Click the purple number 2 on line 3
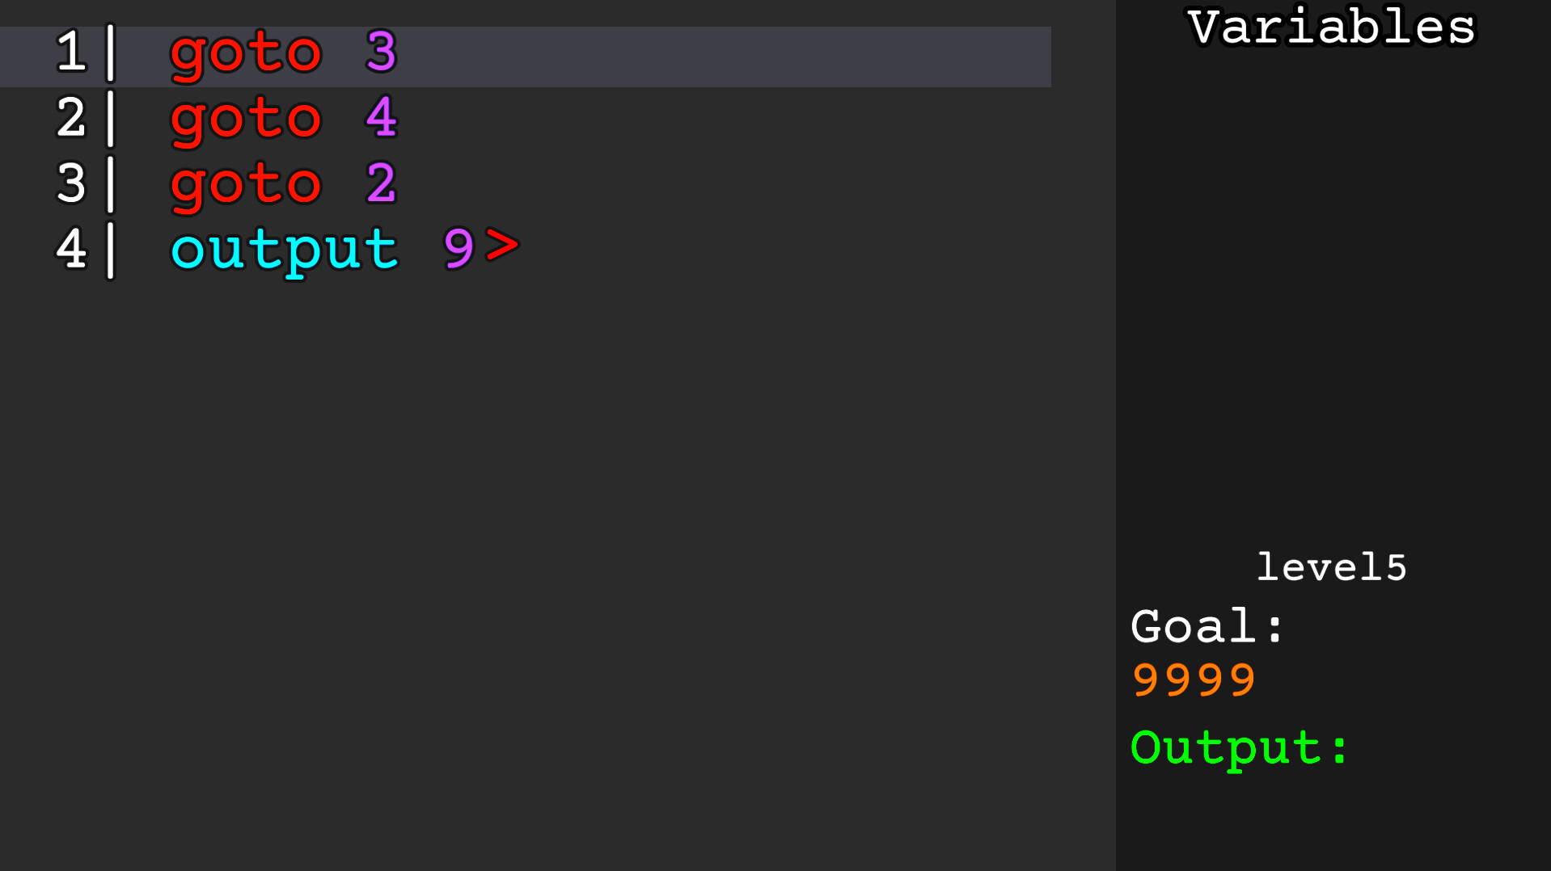Viewport: 1551px width, 871px height. (381, 183)
